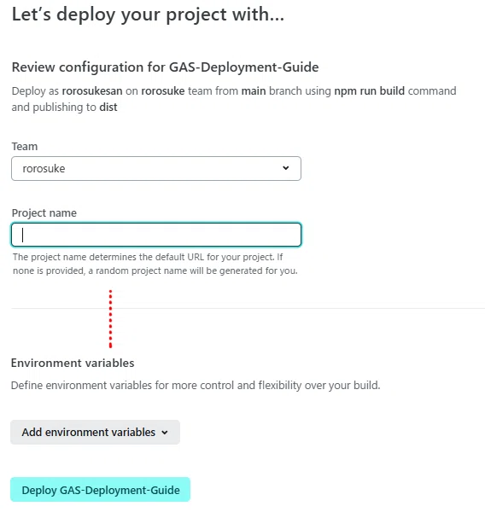Click the Define environment variables description text

click(196, 386)
